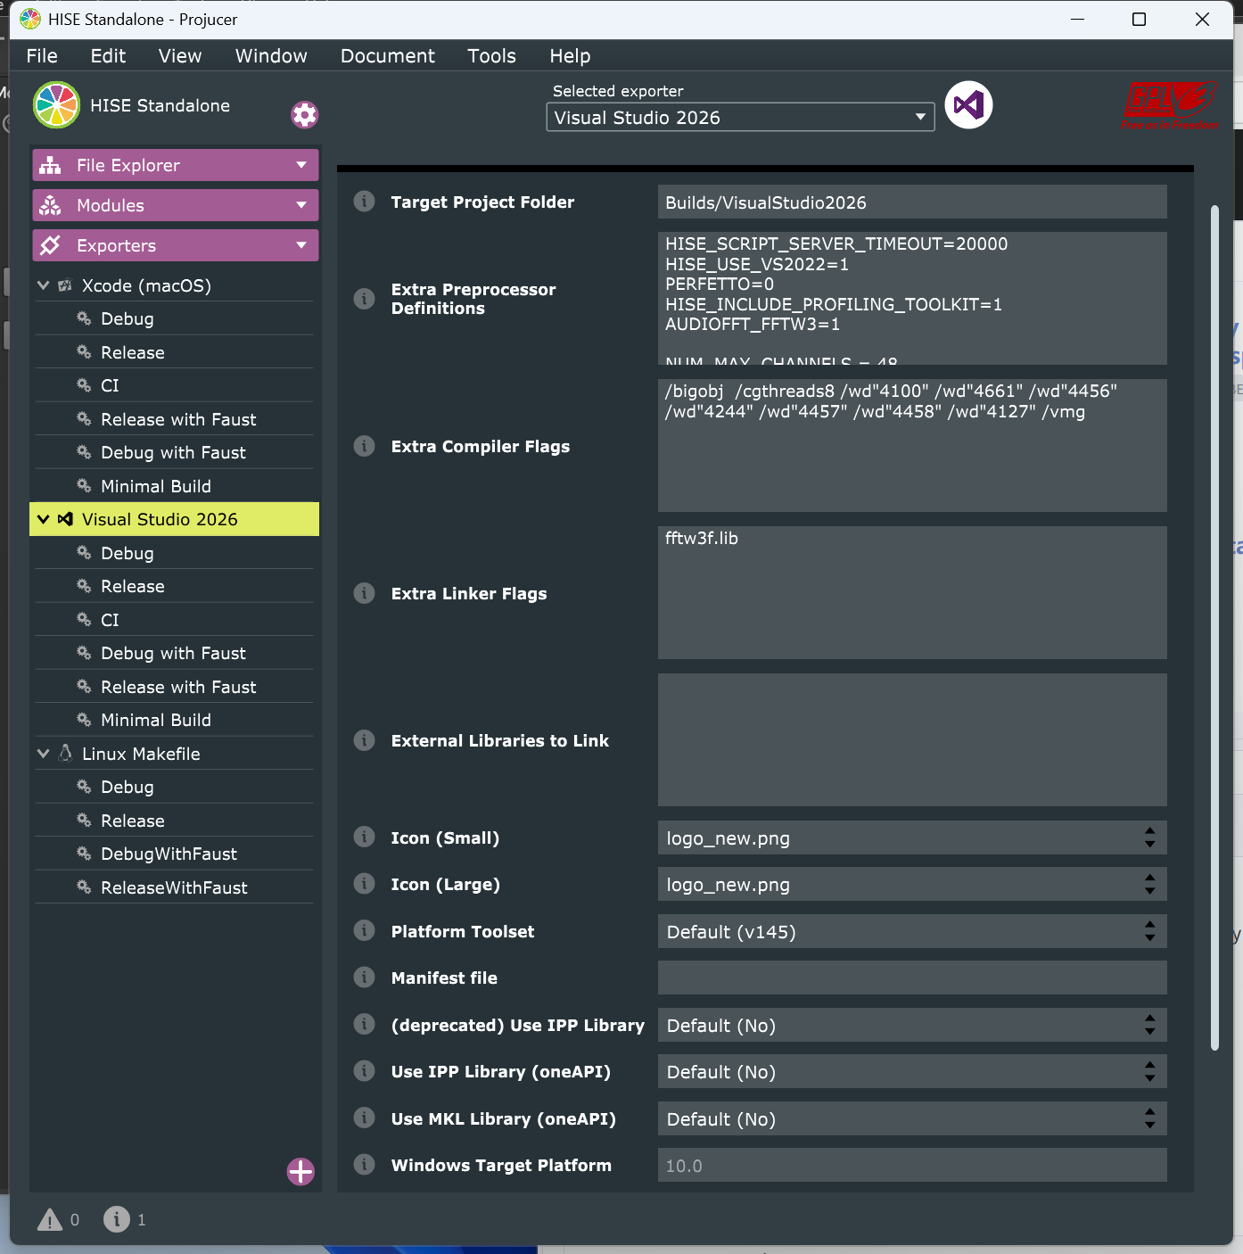Viewport: 1243px width, 1254px height.
Task: Click the warnings triangle icon in status bar
Action: tap(50, 1219)
